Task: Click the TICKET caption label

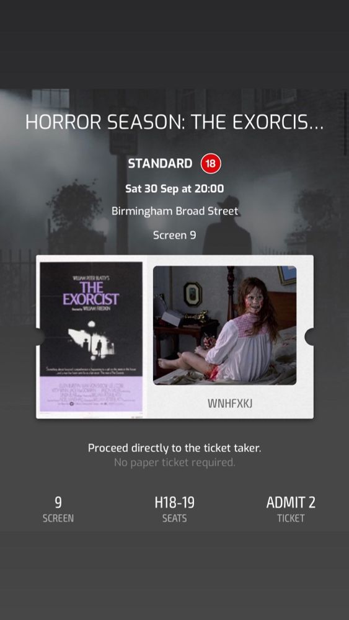Action: pos(291,518)
